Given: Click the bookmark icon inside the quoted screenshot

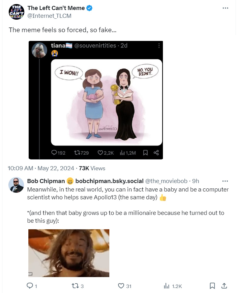Looking at the screenshot, I should tap(145, 153).
